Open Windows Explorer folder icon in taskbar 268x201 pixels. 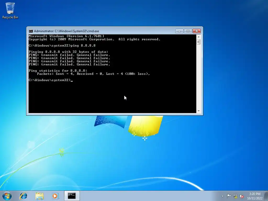tap(40, 196)
